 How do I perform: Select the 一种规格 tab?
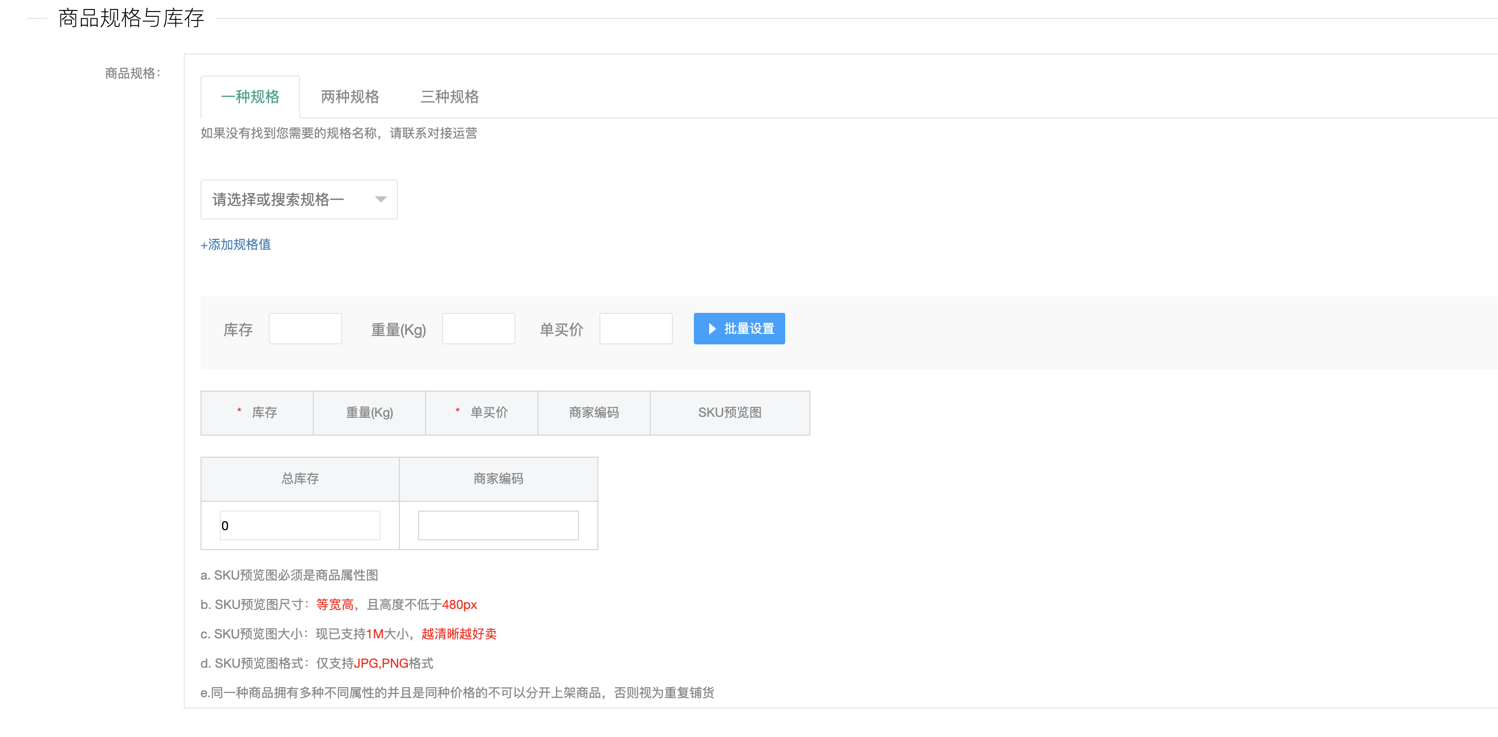tap(250, 97)
